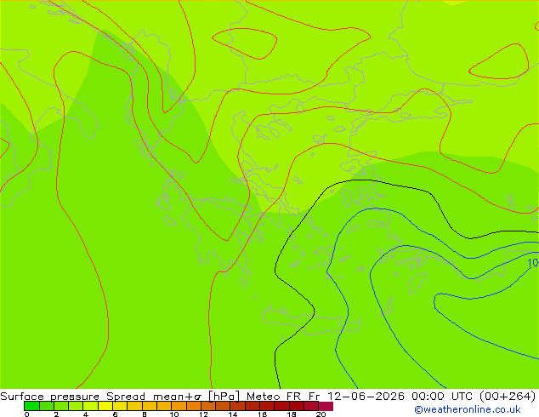Viewport: 539px width, 417px height.
Task: Click the legend label '16'
Action: click(x=263, y=414)
